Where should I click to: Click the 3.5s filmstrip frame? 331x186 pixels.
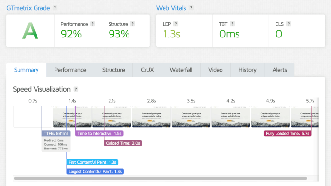(x=191, y=116)
